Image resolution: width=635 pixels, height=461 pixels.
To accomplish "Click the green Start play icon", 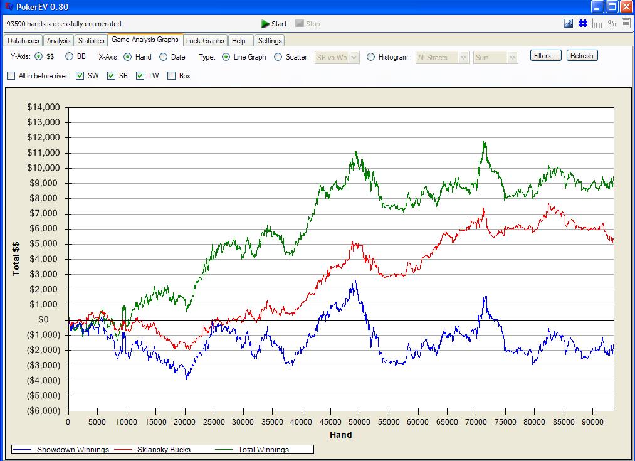I will click(266, 24).
